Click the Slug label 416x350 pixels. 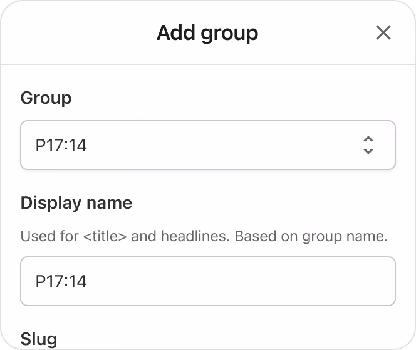[39, 339]
